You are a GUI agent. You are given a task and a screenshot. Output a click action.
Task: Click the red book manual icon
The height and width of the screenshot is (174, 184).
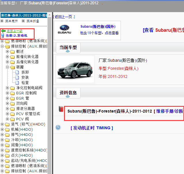(61, 109)
